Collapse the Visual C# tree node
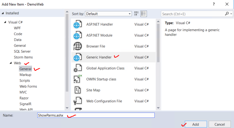Screen dimensions: 234x128 pyautogui.click(x=5, y=22)
